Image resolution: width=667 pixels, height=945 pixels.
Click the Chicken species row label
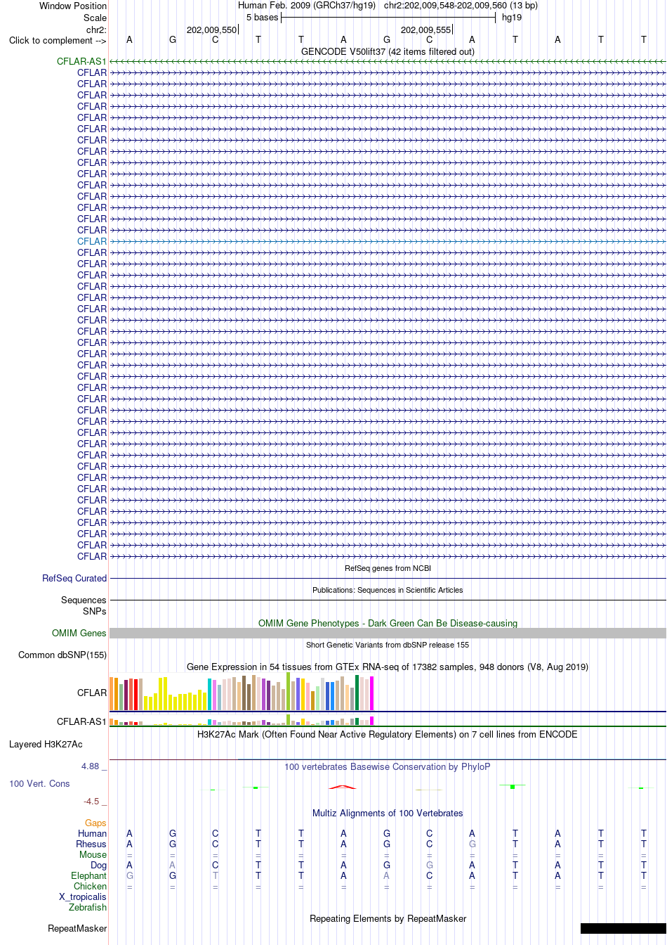[90, 886]
